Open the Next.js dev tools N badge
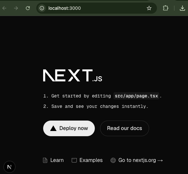Viewport: 188px width, 174px height. click(x=9, y=167)
